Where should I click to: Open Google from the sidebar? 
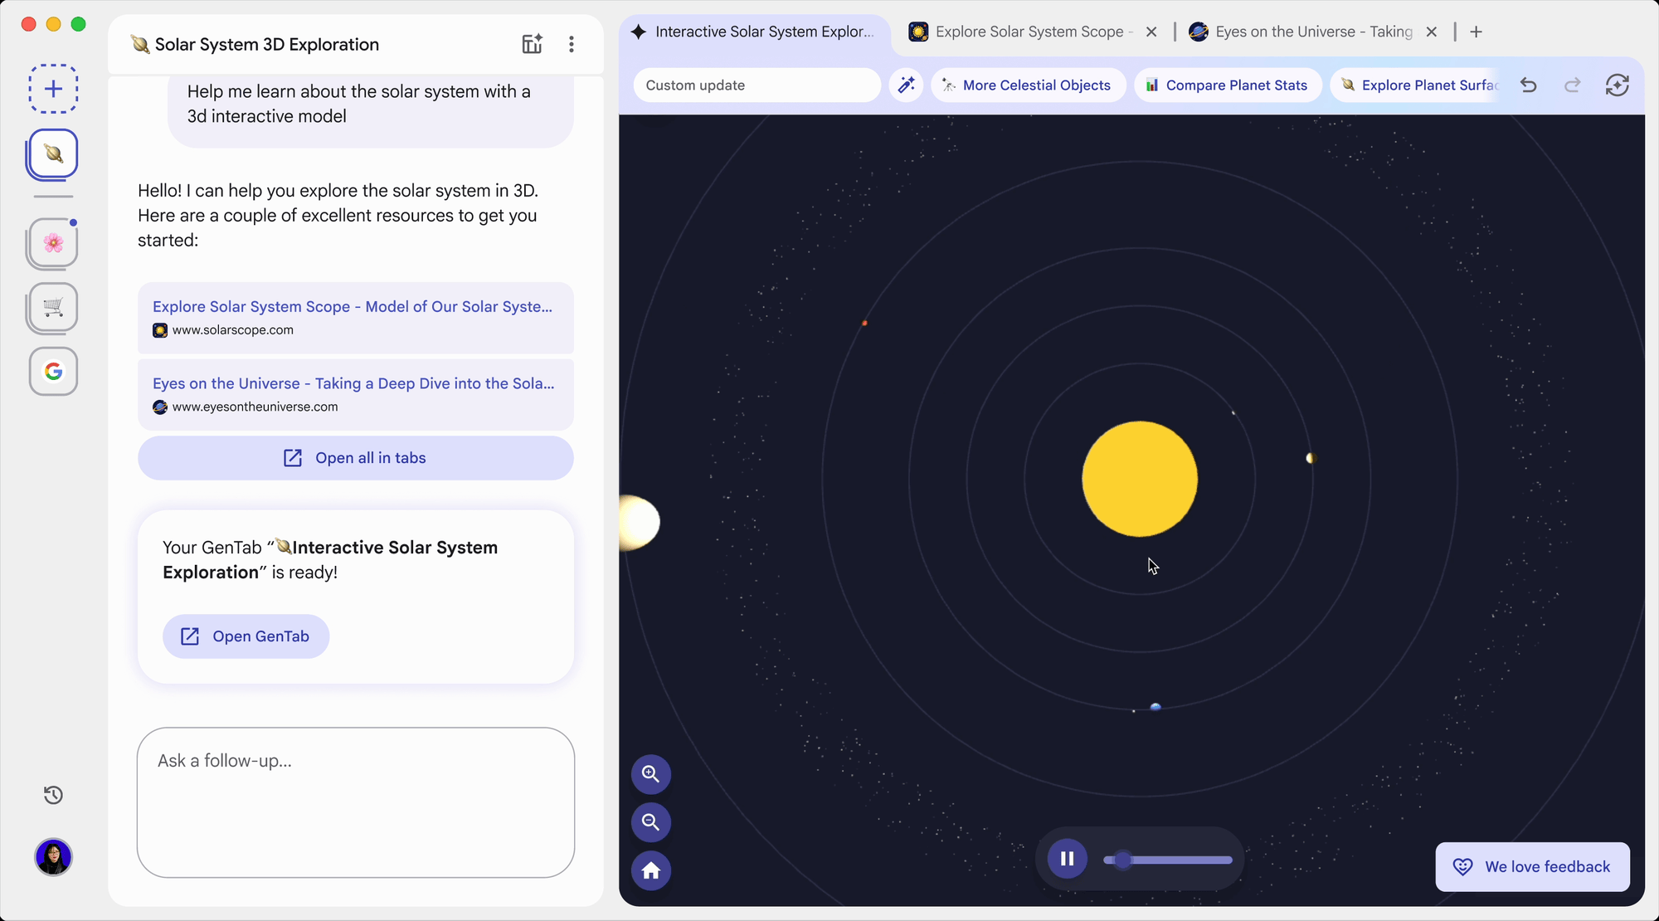(x=52, y=371)
